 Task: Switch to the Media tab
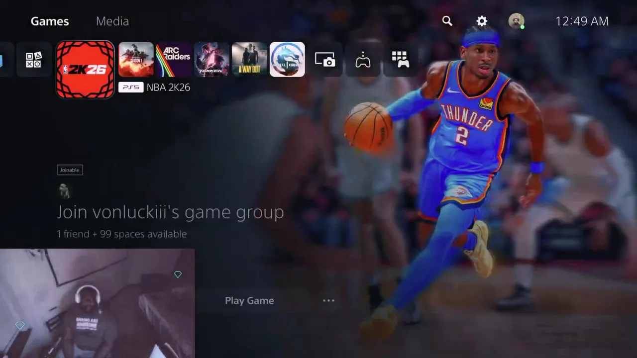pos(112,21)
